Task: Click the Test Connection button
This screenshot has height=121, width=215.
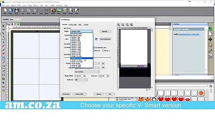Action: click(x=105, y=39)
